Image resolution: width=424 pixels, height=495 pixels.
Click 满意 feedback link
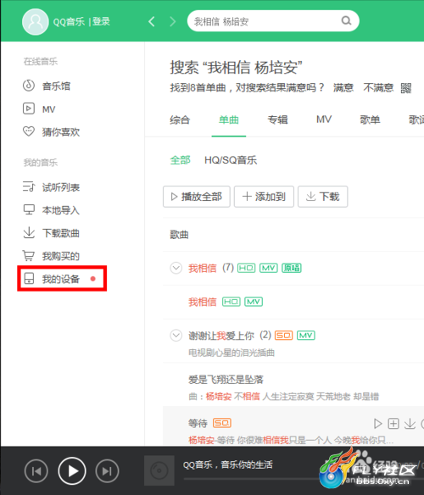(343, 87)
